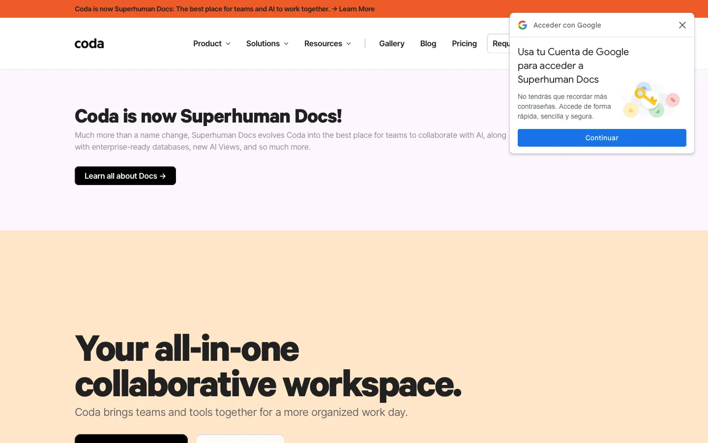Screen dimensions: 708x443
Task: Click 'Coda brings teams and tools together' text
Action: click(x=241, y=412)
